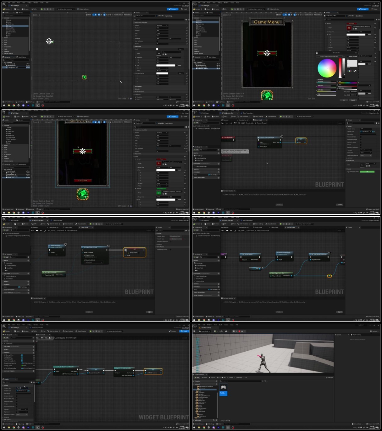Open the Tiling dropdown in Zoom -5 screenshot
This screenshot has width=382, height=431.
pyautogui.click(x=163, y=71)
